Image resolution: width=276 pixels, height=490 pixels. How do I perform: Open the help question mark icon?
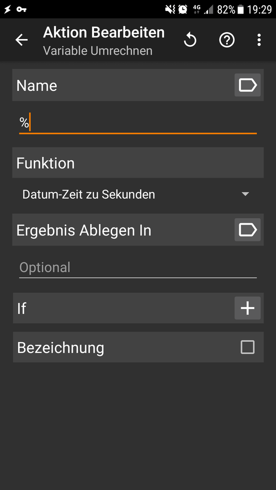(227, 40)
